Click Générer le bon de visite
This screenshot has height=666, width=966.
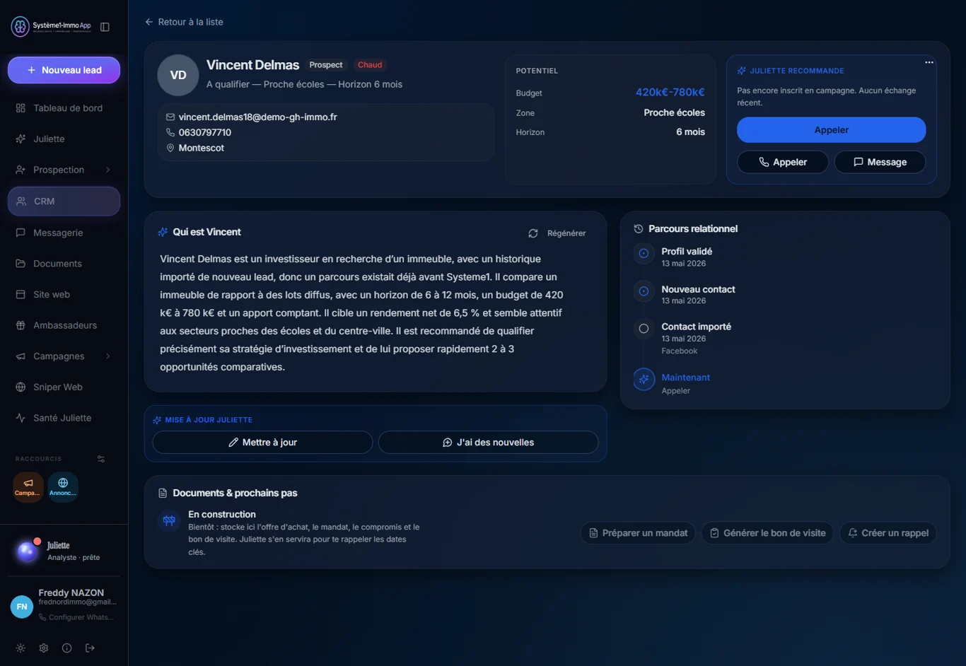pyautogui.click(x=767, y=533)
